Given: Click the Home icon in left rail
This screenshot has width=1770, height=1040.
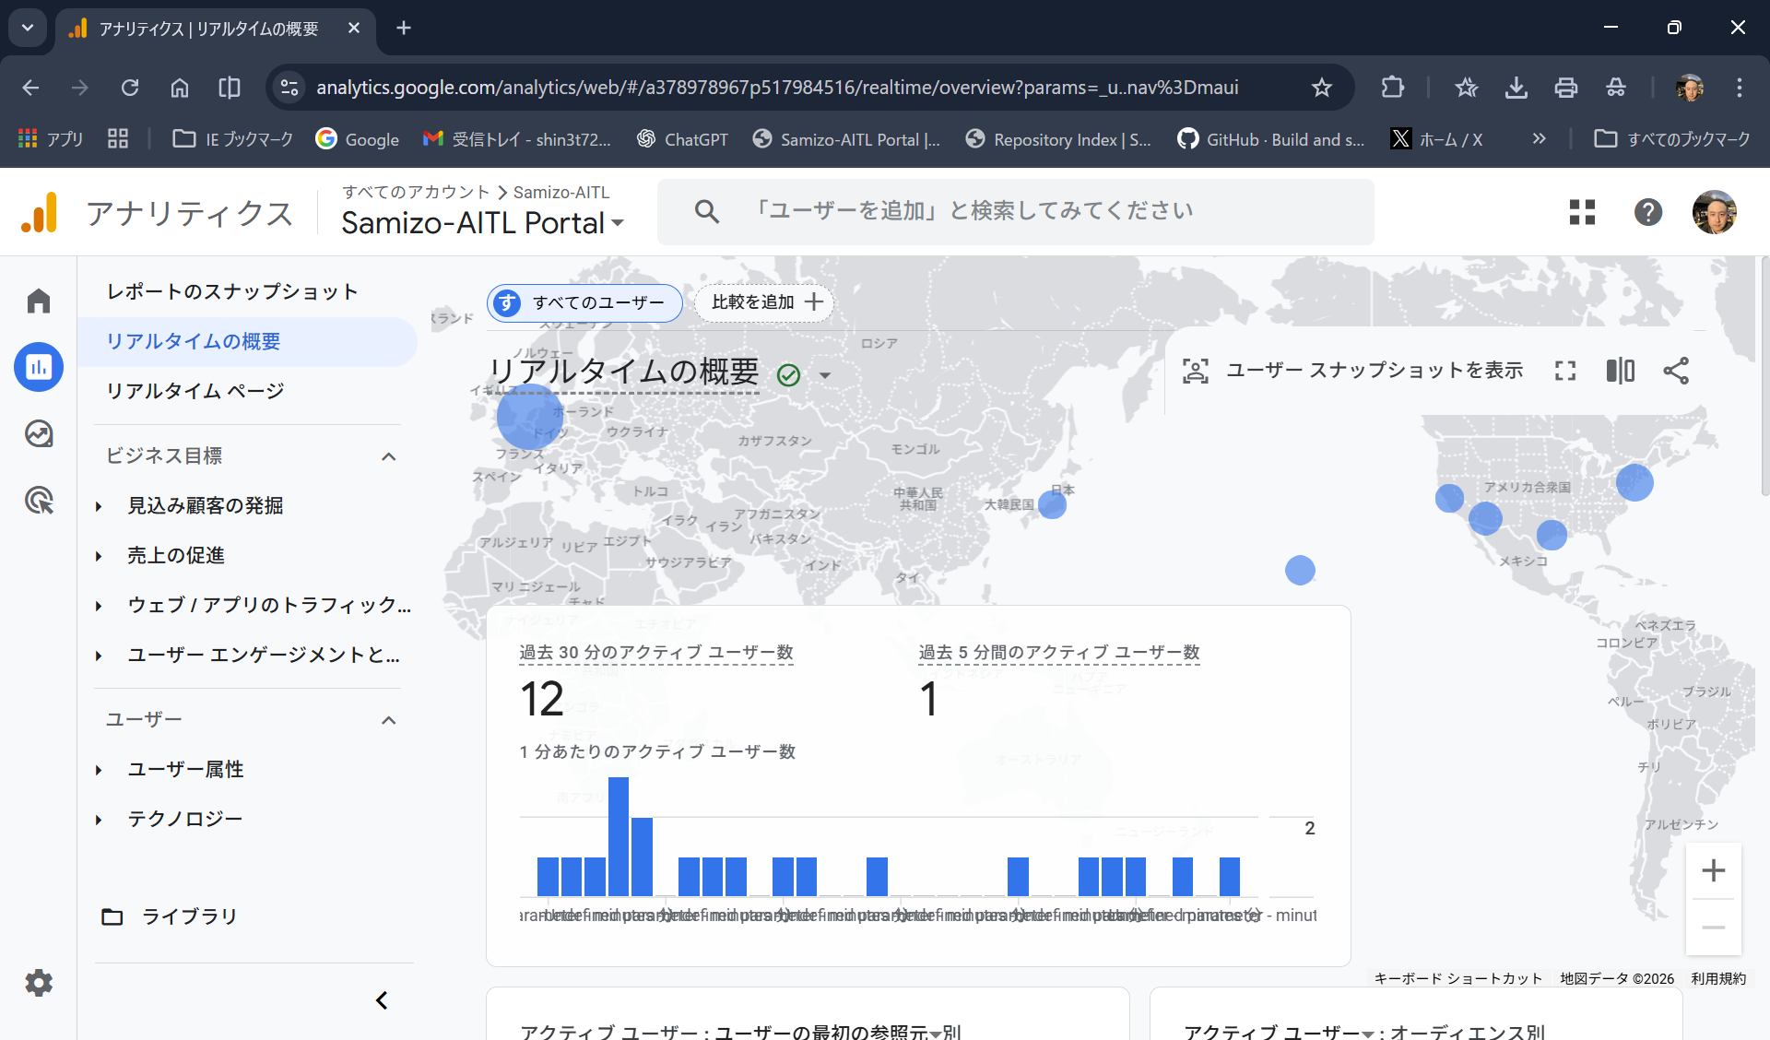Looking at the screenshot, I should [39, 301].
